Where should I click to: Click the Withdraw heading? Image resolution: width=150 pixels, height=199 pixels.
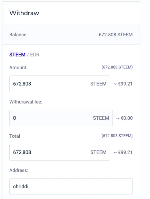24,13
